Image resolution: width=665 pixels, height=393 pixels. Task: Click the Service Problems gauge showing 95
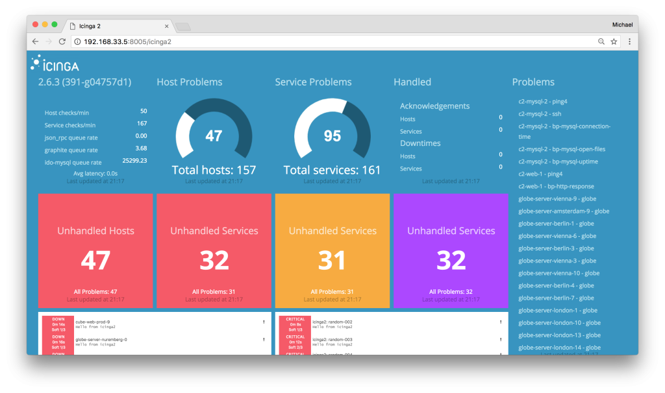click(x=332, y=136)
